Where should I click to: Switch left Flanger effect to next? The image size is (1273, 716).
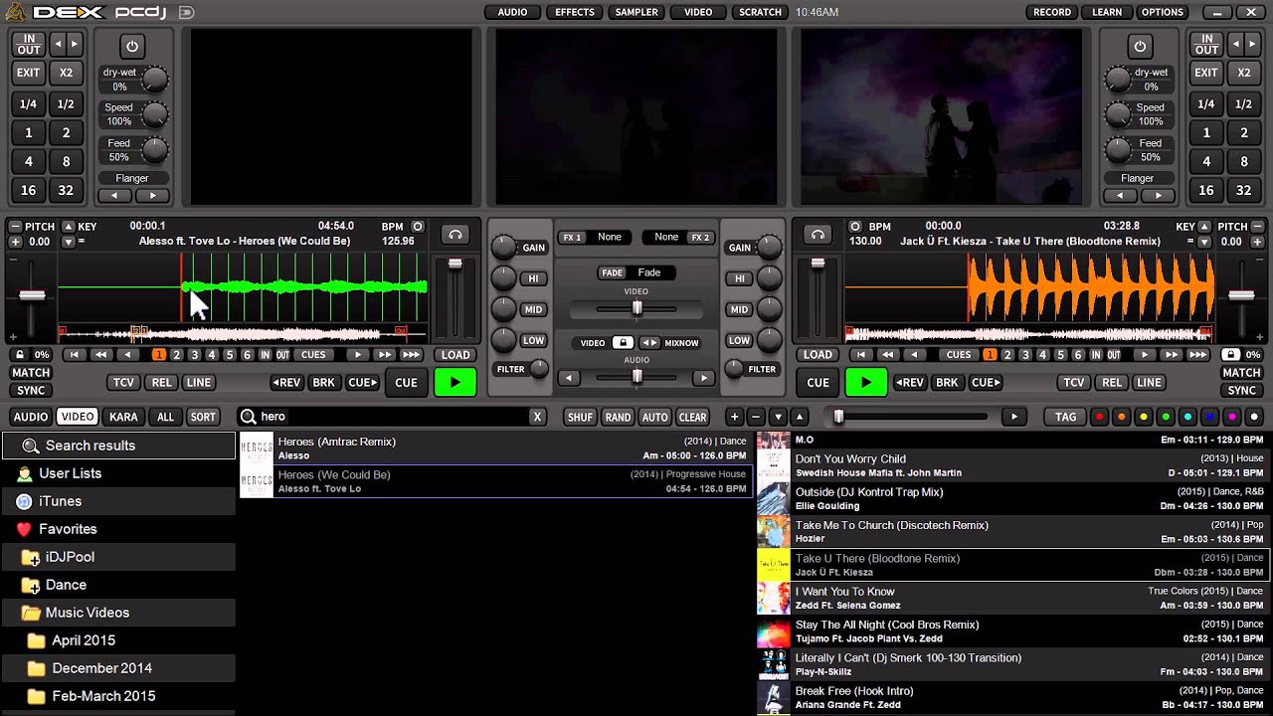click(152, 195)
